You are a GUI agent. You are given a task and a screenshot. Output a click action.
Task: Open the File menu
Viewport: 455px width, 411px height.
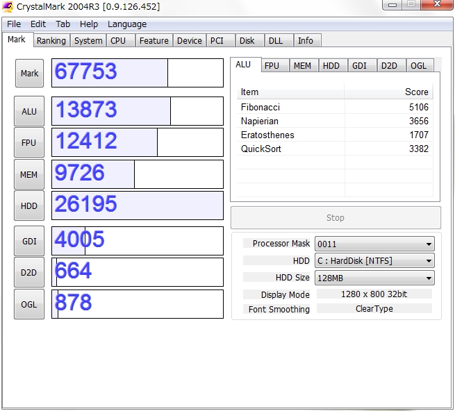point(14,24)
